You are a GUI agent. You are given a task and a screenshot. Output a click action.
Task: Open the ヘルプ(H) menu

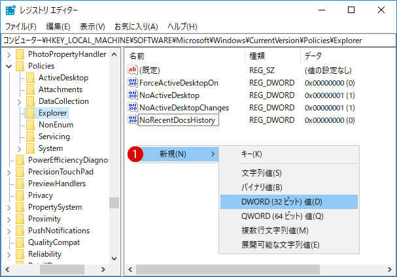182,27
